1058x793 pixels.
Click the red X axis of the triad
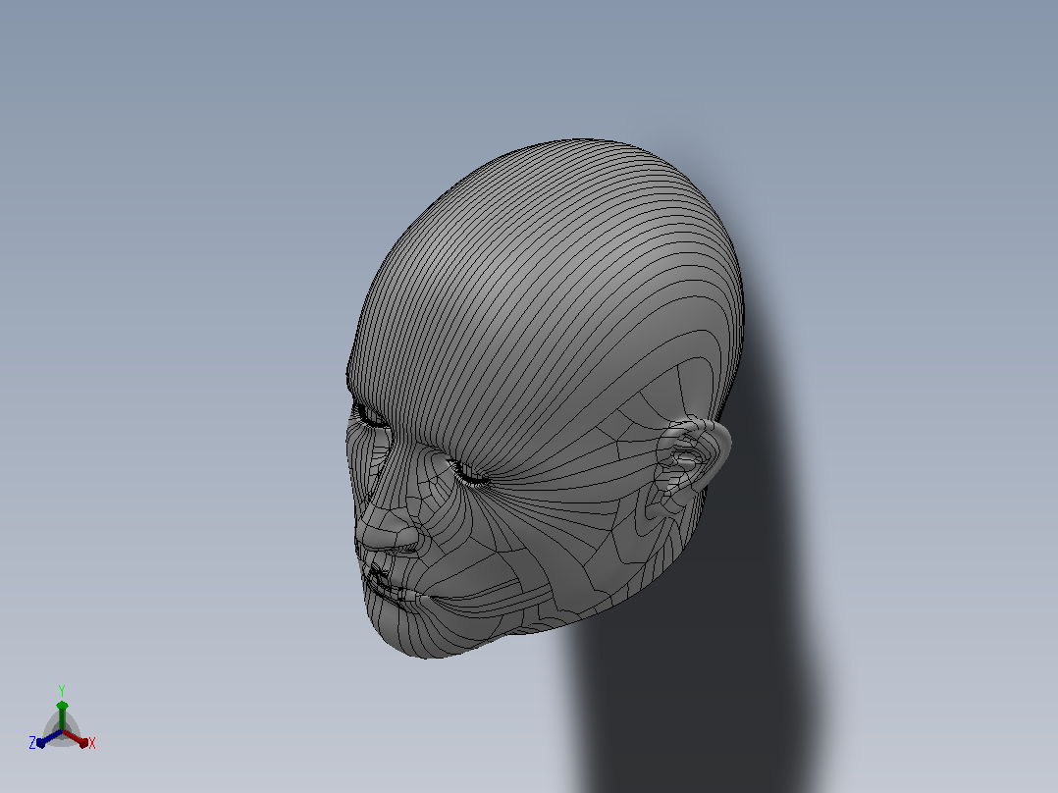pos(76,738)
